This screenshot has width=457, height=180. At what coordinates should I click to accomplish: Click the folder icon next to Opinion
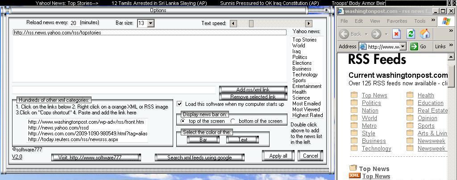pyautogui.click(x=410, y=118)
